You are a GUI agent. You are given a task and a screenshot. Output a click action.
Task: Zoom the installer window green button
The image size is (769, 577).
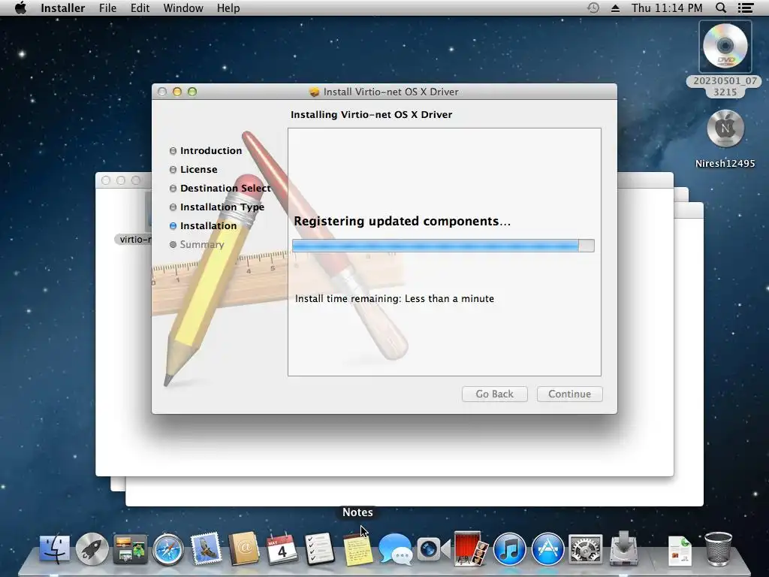[x=192, y=92]
